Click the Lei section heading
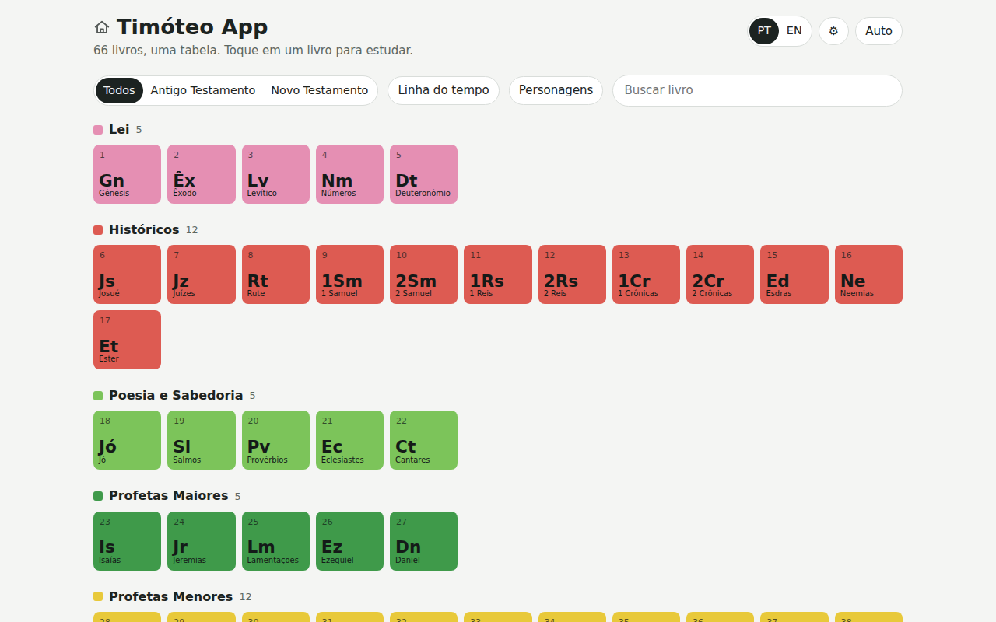The width and height of the screenshot is (996, 622). click(119, 129)
